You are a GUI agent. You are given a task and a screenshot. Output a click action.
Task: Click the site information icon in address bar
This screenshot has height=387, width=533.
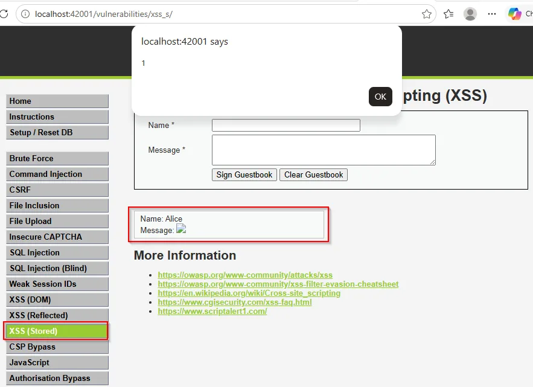(25, 14)
